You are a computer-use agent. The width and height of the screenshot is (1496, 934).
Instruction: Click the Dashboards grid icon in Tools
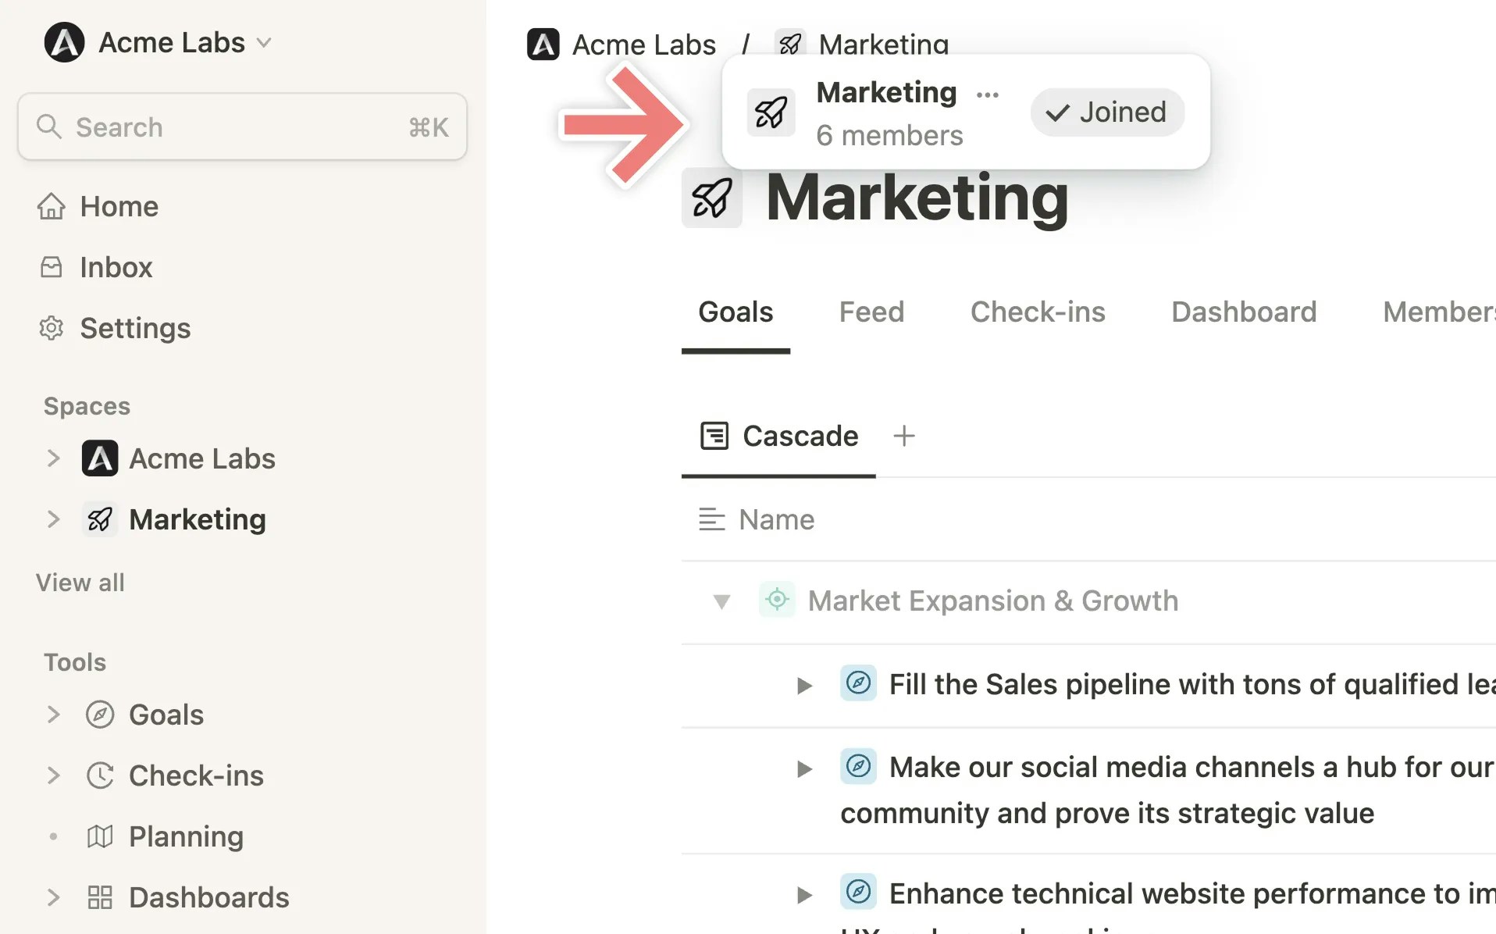(x=100, y=898)
